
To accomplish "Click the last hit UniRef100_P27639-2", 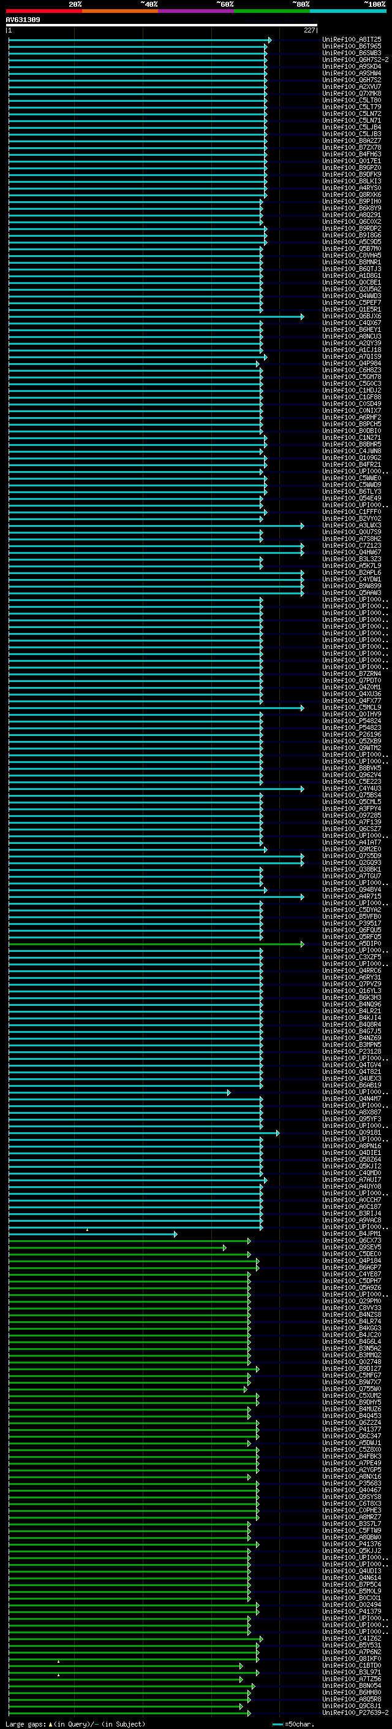I will click(x=355, y=1713).
